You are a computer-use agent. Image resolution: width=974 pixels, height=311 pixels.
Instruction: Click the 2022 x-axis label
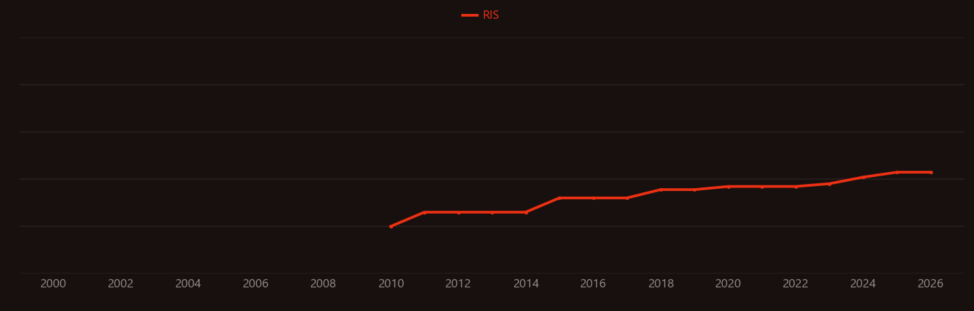pyautogui.click(x=796, y=284)
